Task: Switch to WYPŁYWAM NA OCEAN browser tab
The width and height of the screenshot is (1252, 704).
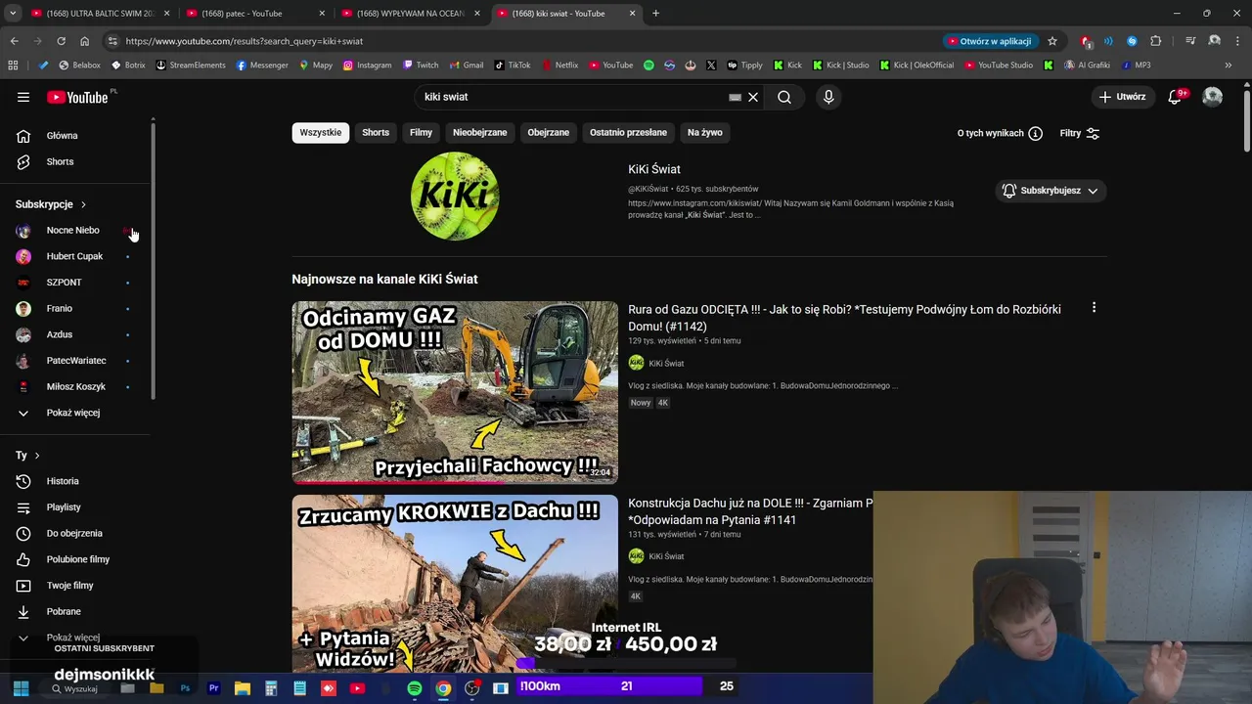Action: 409,14
